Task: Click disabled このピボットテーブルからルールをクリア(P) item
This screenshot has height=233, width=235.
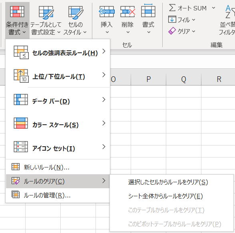Action: tap(172, 224)
